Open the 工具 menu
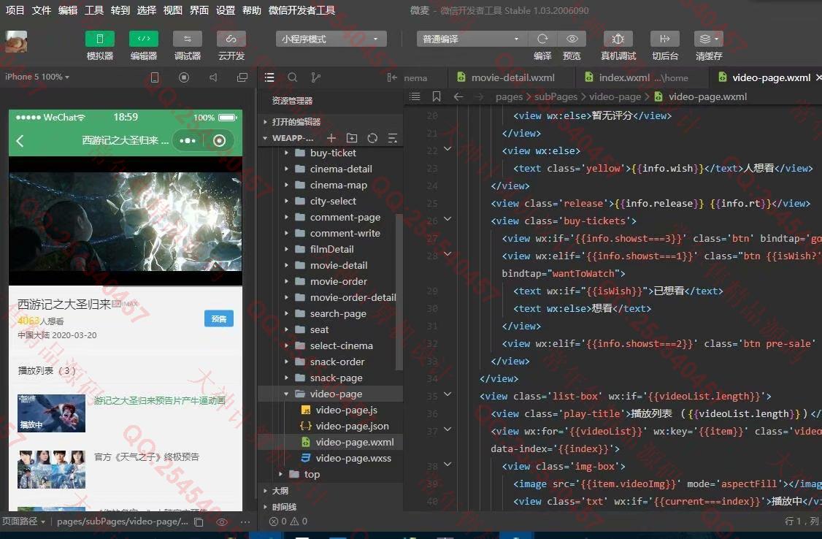 click(x=94, y=10)
